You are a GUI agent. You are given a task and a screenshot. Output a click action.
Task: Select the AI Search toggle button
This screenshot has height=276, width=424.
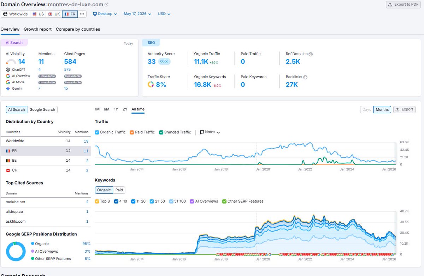point(17,109)
